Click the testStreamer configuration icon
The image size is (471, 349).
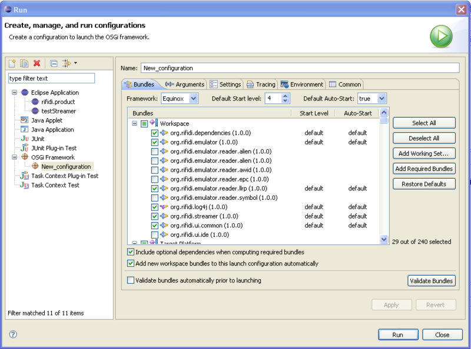(35, 111)
